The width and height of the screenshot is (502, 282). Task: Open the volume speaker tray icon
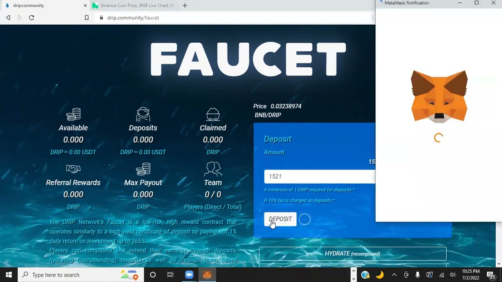(453, 275)
